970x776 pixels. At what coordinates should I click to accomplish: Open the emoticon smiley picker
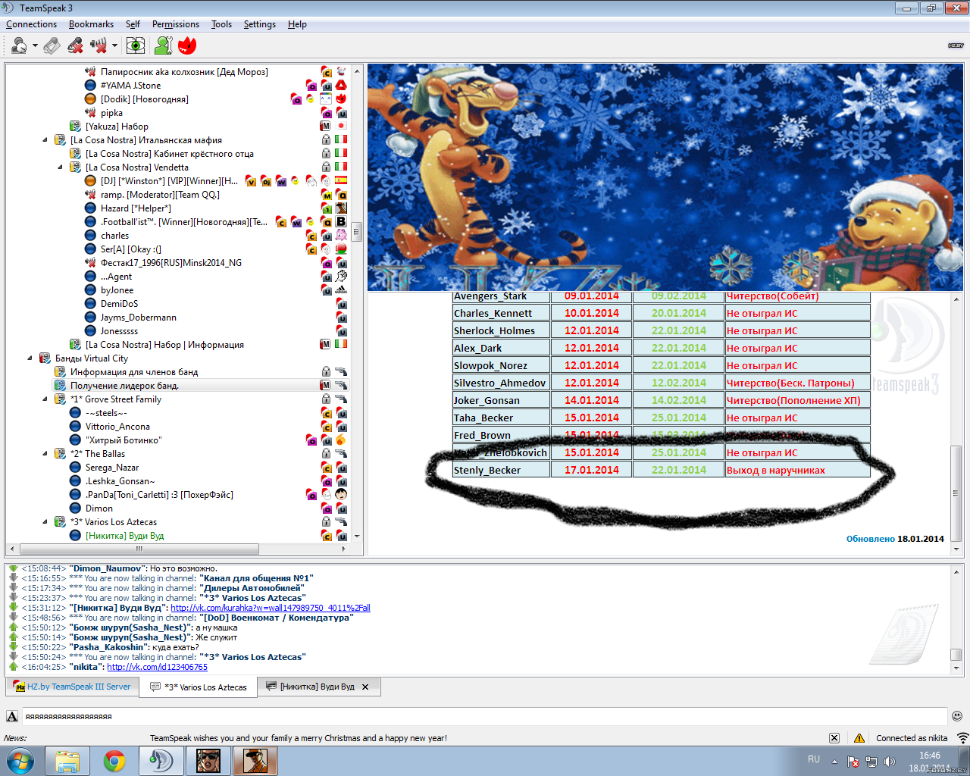point(957,716)
